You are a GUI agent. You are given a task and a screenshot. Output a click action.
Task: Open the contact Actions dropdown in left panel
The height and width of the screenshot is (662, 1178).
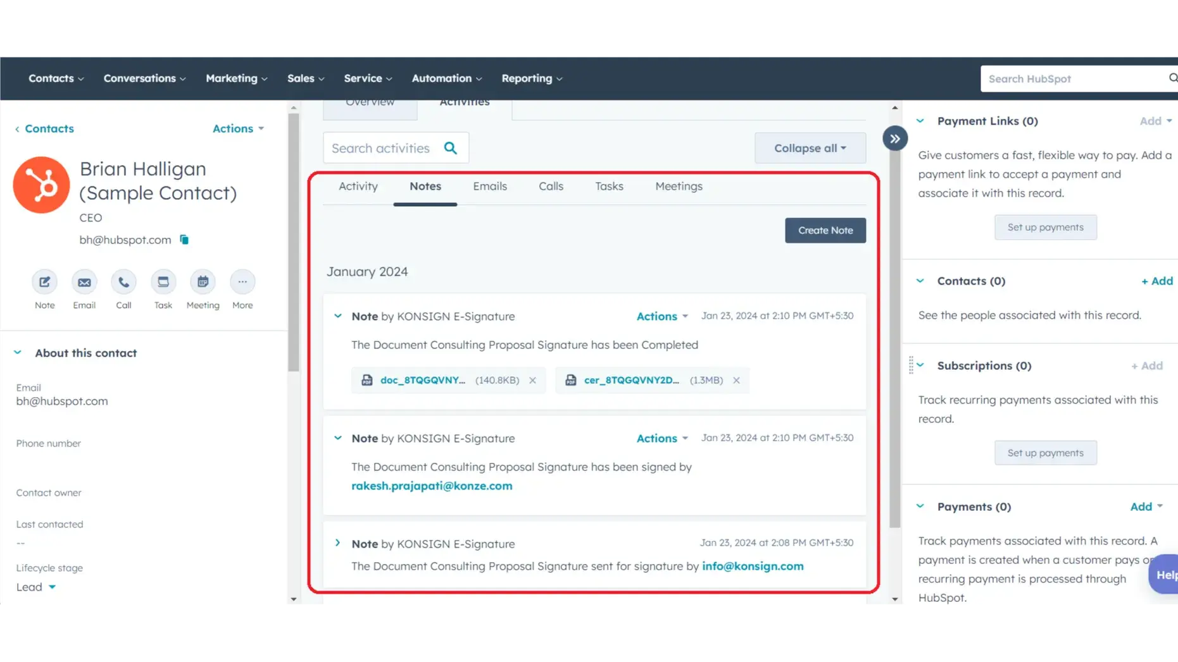pos(238,128)
